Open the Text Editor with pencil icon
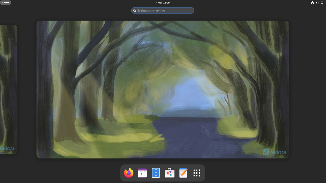326x183 pixels. coord(183,173)
